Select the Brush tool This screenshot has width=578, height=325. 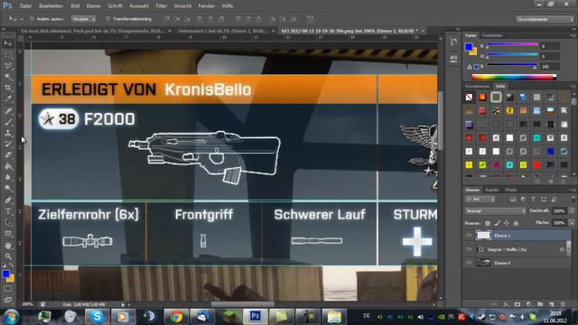(x=8, y=121)
